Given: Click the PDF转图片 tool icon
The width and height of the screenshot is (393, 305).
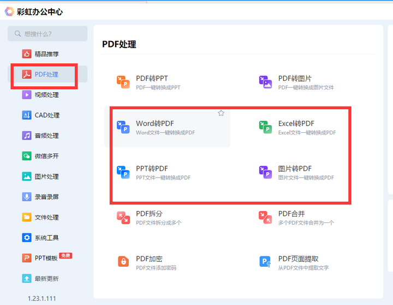Looking at the screenshot, I should 265,82.
